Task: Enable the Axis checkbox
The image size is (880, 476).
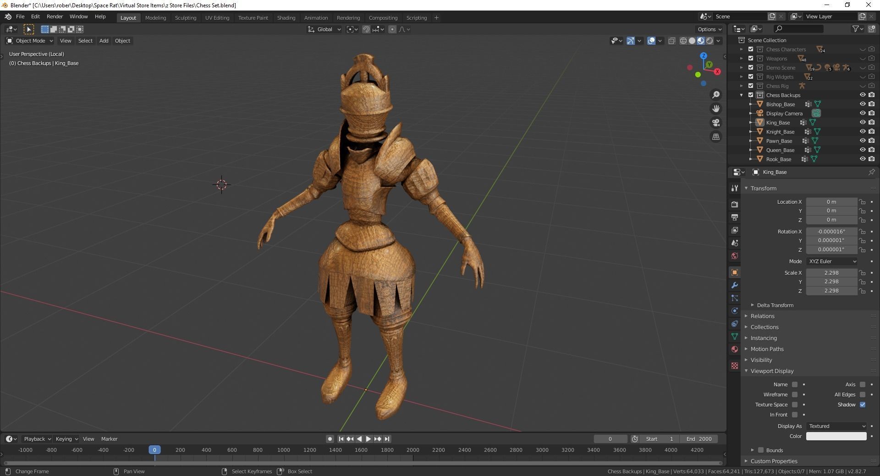Action: point(863,384)
